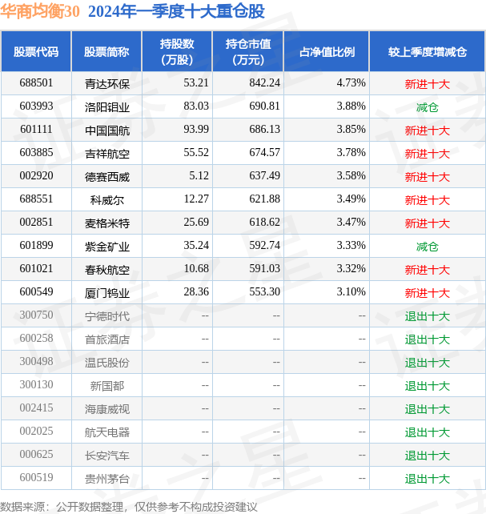Select stock name 麦格米特
The image size is (486, 514).
(107, 223)
